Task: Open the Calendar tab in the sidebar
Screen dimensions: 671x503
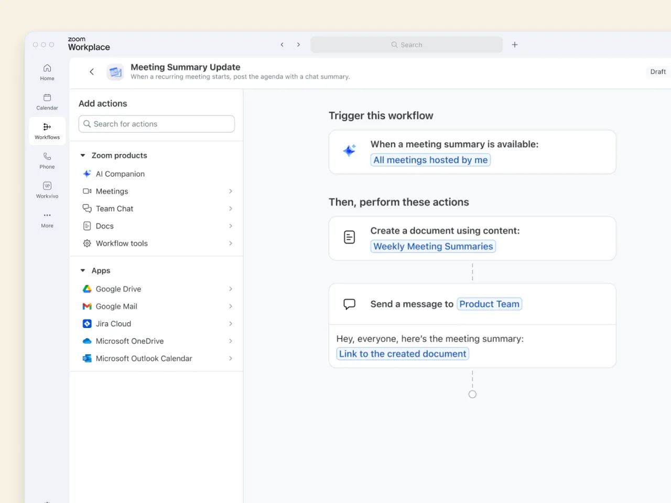Action: tap(47, 101)
